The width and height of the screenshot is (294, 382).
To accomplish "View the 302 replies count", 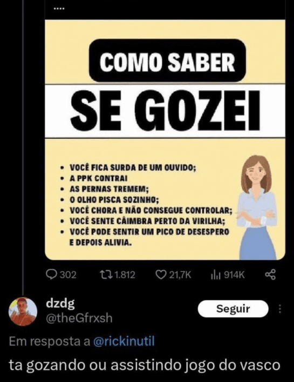I will [x=68, y=275].
